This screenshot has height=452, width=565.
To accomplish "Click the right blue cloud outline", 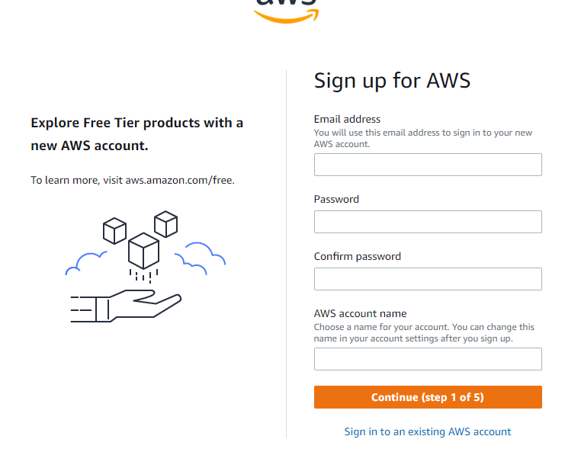I will [x=201, y=258].
